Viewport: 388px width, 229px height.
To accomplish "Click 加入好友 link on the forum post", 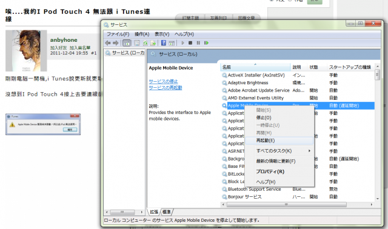I will 58,48.
